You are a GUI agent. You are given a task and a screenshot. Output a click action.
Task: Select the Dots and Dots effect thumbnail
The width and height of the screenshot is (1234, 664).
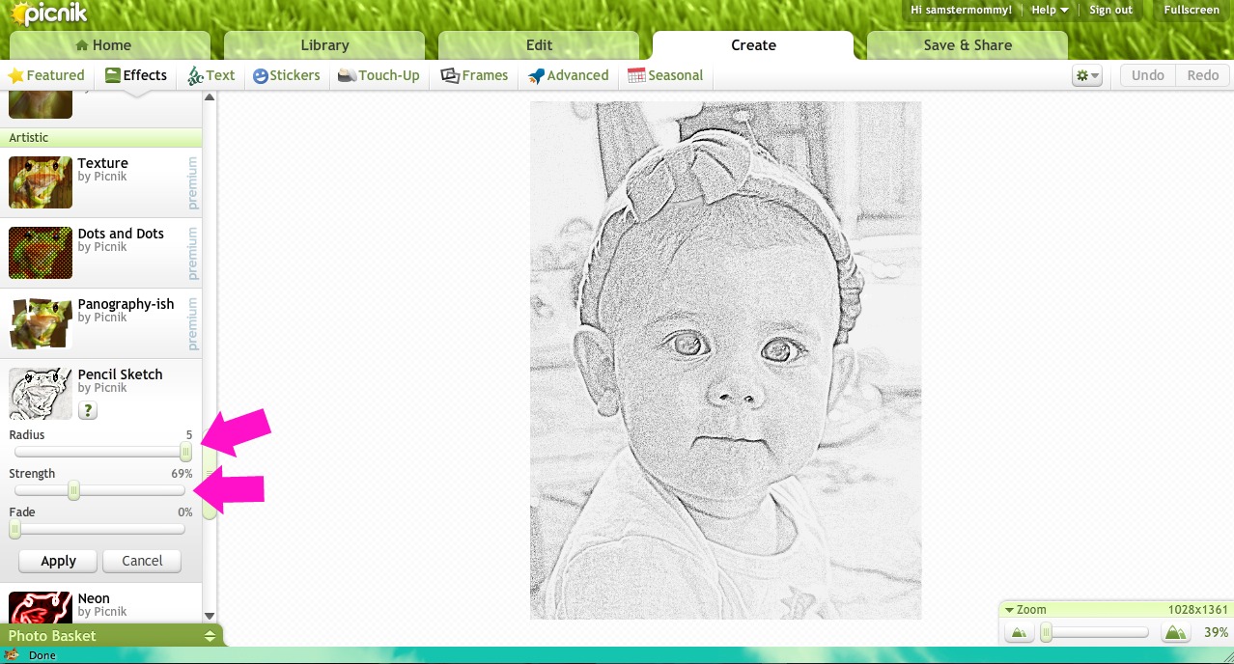41,253
